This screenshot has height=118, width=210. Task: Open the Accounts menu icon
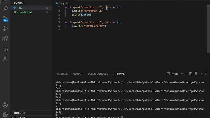pos(5,105)
